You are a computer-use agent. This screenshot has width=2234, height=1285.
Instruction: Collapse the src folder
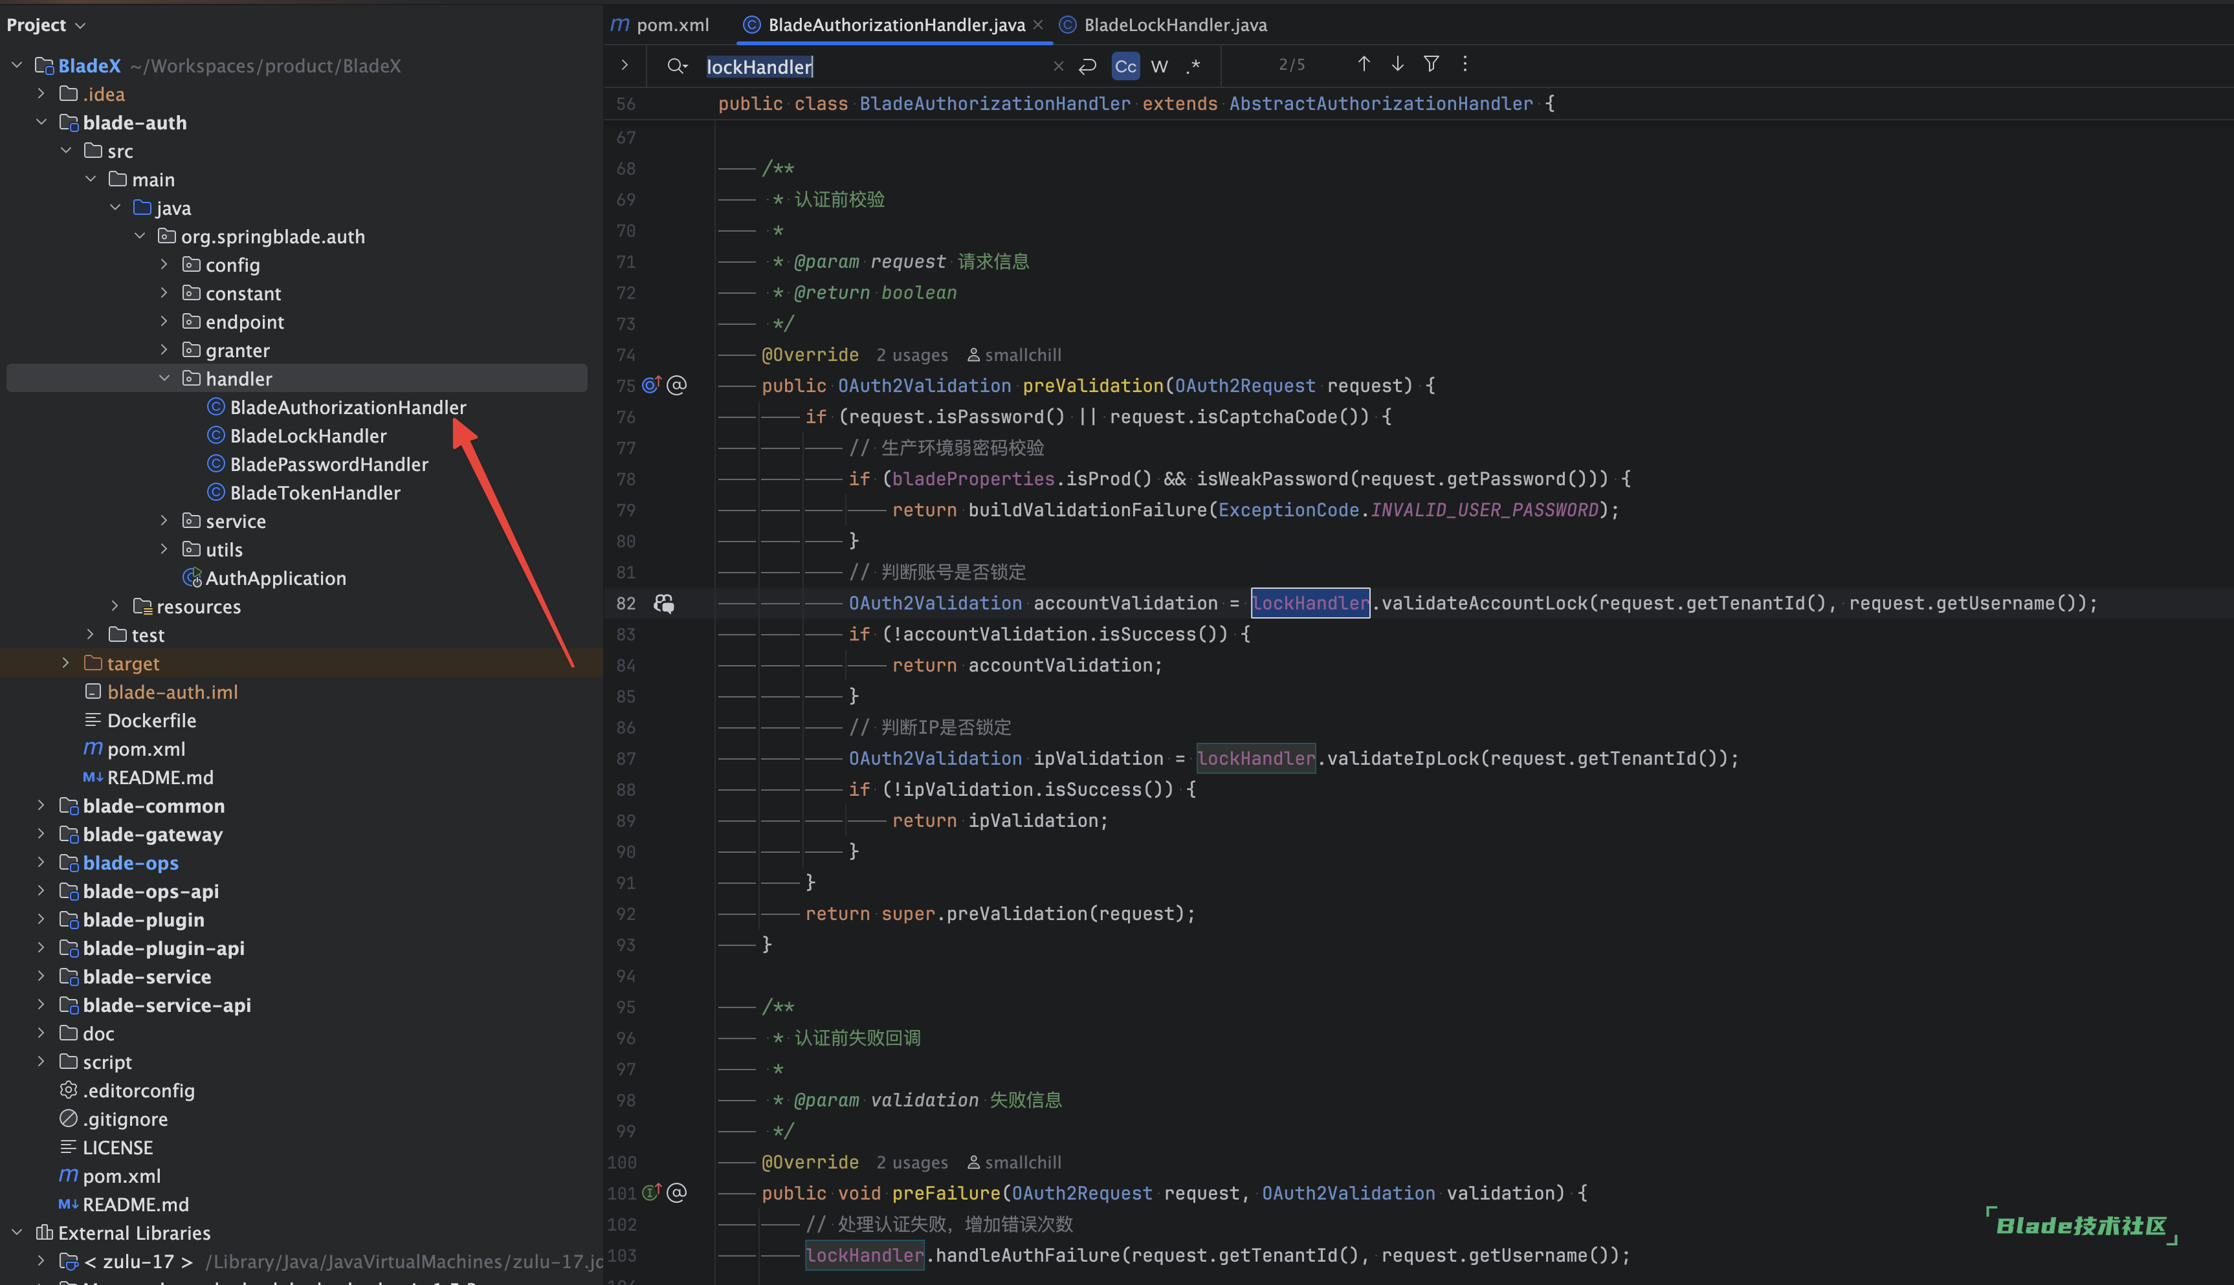(x=65, y=151)
